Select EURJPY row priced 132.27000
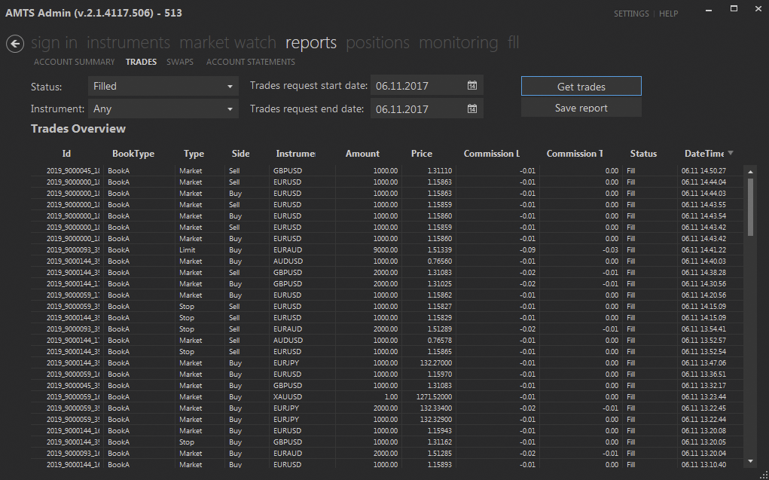 (x=387, y=362)
